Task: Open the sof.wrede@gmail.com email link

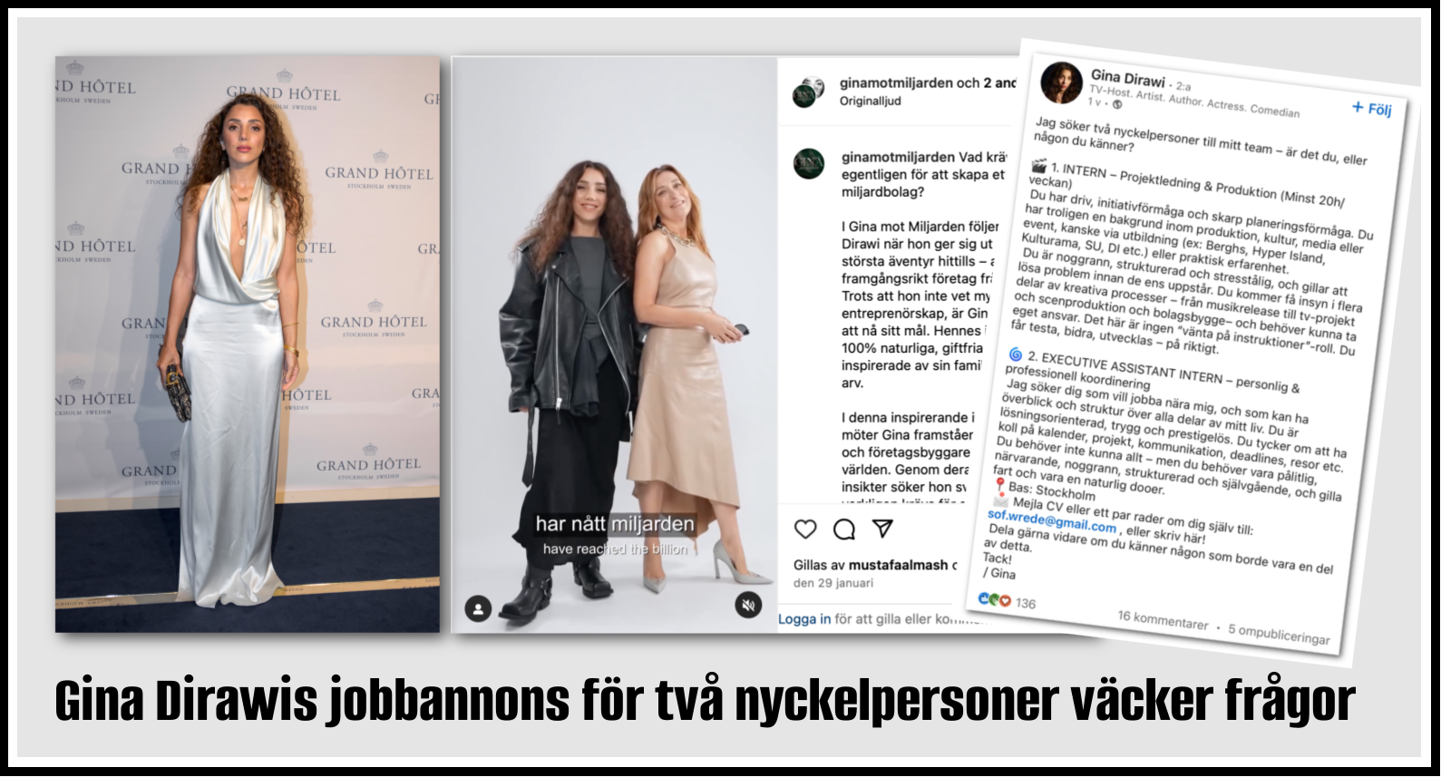Action: [1052, 521]
